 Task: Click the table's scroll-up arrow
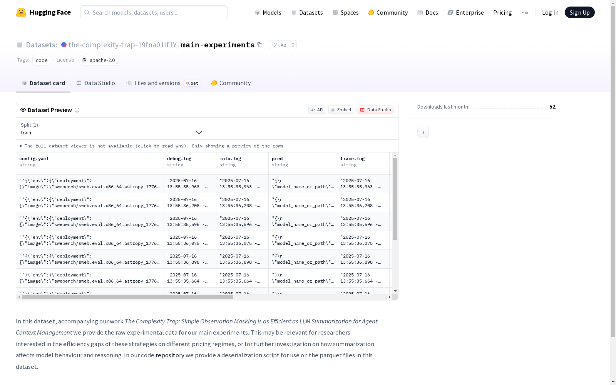pos(395,156)
